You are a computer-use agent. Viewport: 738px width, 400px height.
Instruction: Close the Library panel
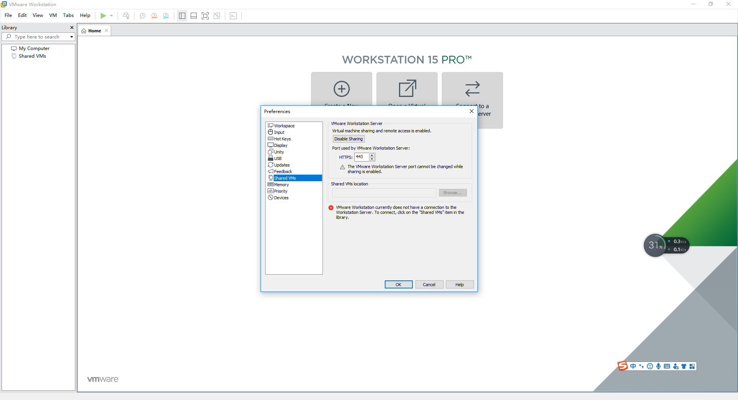pyautogui.click(x=72, y=28)
